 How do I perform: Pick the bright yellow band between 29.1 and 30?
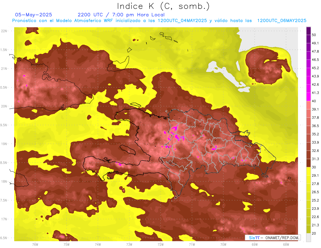click(308, 171)
